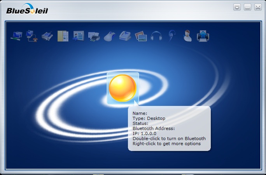
Task: Select the Basic Imaging photos icon
Action: pyautogui.click(x=141, y=36)
